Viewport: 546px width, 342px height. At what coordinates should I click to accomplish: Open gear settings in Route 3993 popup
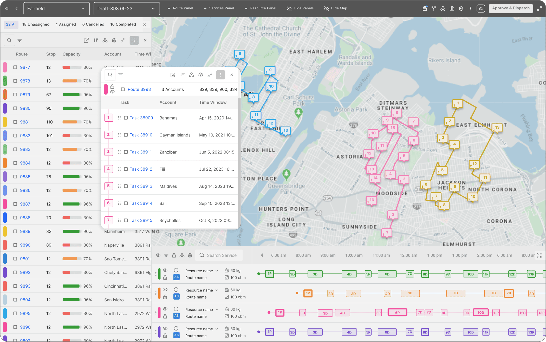[200, 75]
